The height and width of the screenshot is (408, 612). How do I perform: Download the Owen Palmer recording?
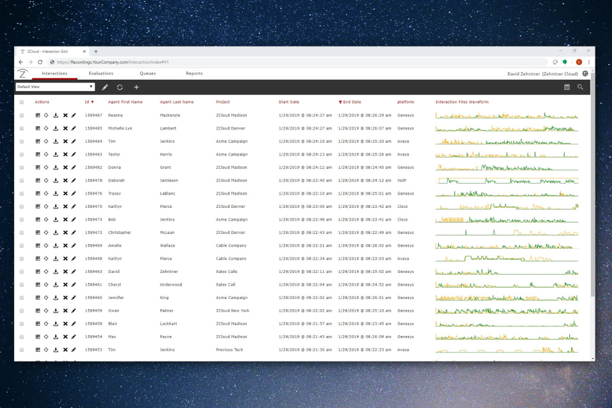coord(56,311)
